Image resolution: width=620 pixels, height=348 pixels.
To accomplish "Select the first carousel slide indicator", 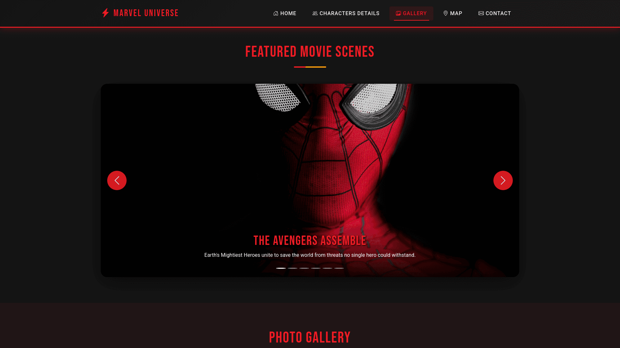I will (x=281, y=268).
